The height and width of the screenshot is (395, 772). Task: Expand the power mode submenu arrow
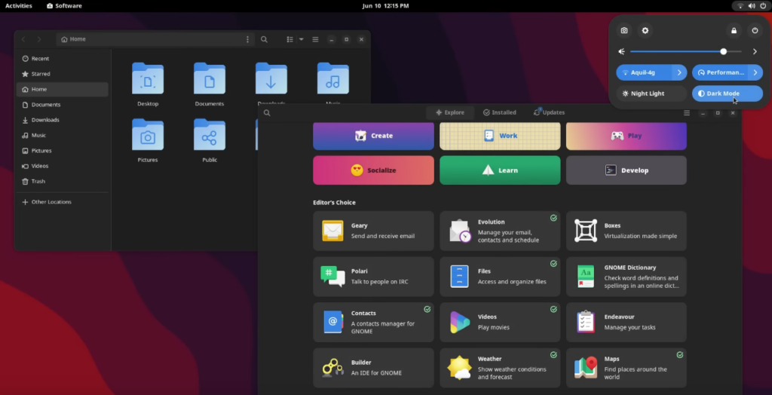click(755, 72)
